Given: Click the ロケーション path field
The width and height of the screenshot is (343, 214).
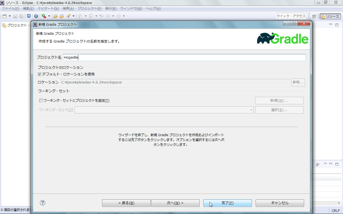Looking at the screenshot, I should 175,82.
